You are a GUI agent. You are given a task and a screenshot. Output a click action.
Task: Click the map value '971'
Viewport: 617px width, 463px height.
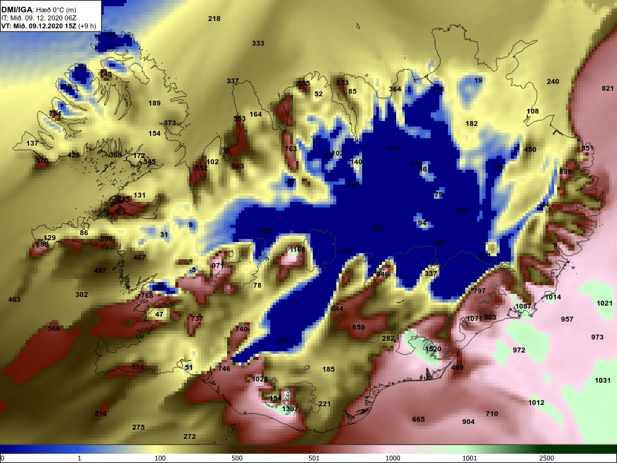click(218, 265)
